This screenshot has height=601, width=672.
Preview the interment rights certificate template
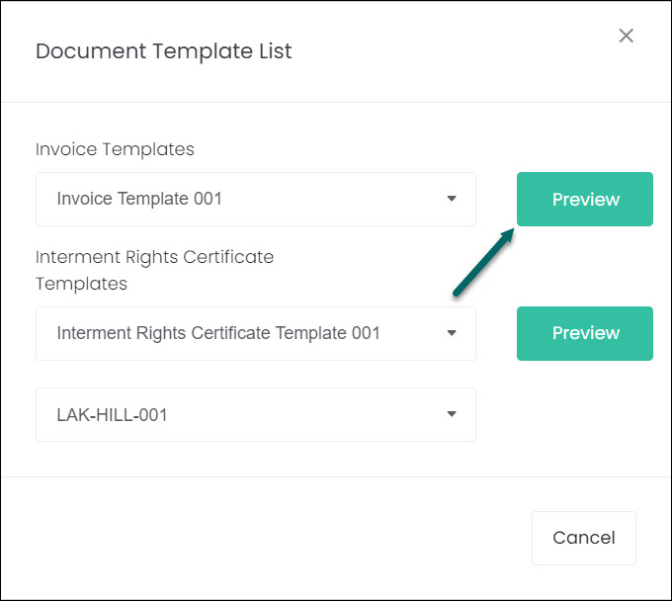(x=585, y=333)
